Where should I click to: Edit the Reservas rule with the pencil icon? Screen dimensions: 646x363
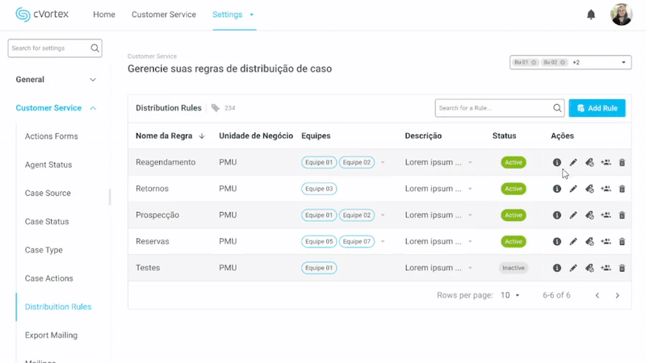tap(573, 242)
